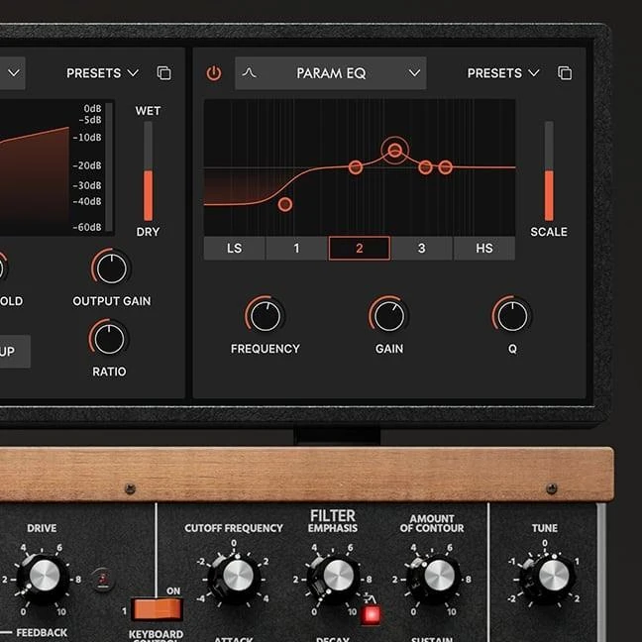Viewport: 642px width, 642px height.
Task: Click the Drive knob
Action: (44, 578)
